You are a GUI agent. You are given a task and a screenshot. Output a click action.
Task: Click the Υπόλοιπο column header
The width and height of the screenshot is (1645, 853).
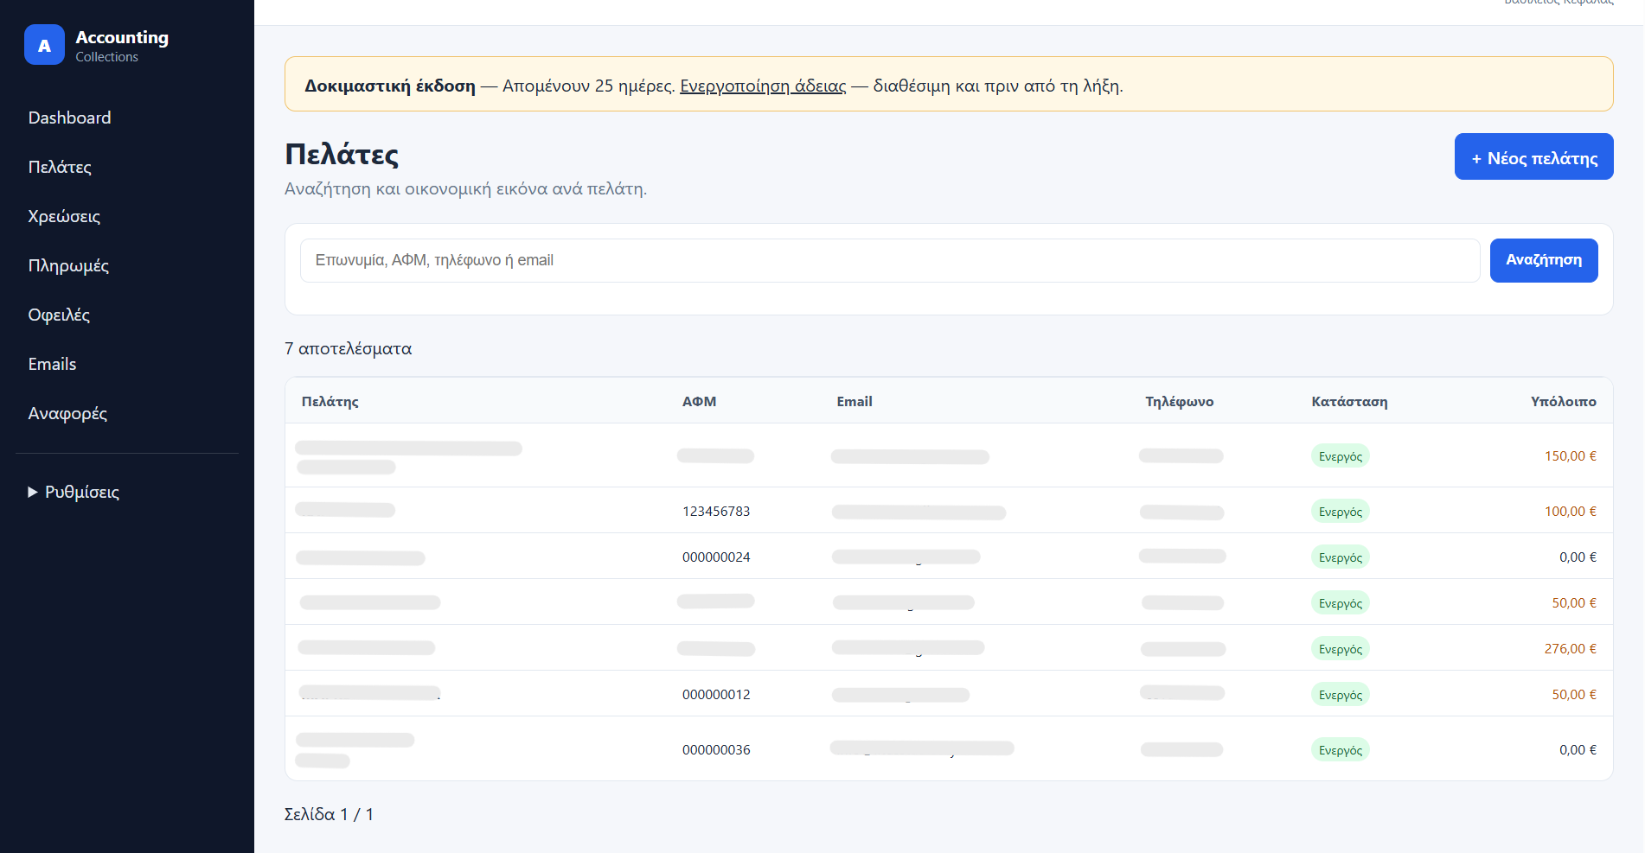[x=1563, y=401]
